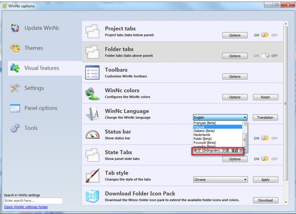Click the WinNc colors paint bucket icon
This screenshot has width=296, height=214.
[92, 94]
